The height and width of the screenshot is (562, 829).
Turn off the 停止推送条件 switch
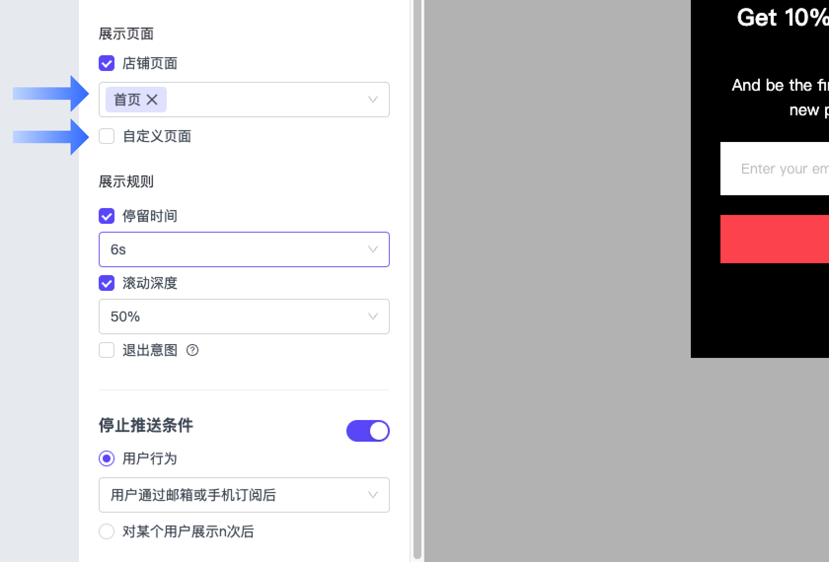click(x=368, y=431)
